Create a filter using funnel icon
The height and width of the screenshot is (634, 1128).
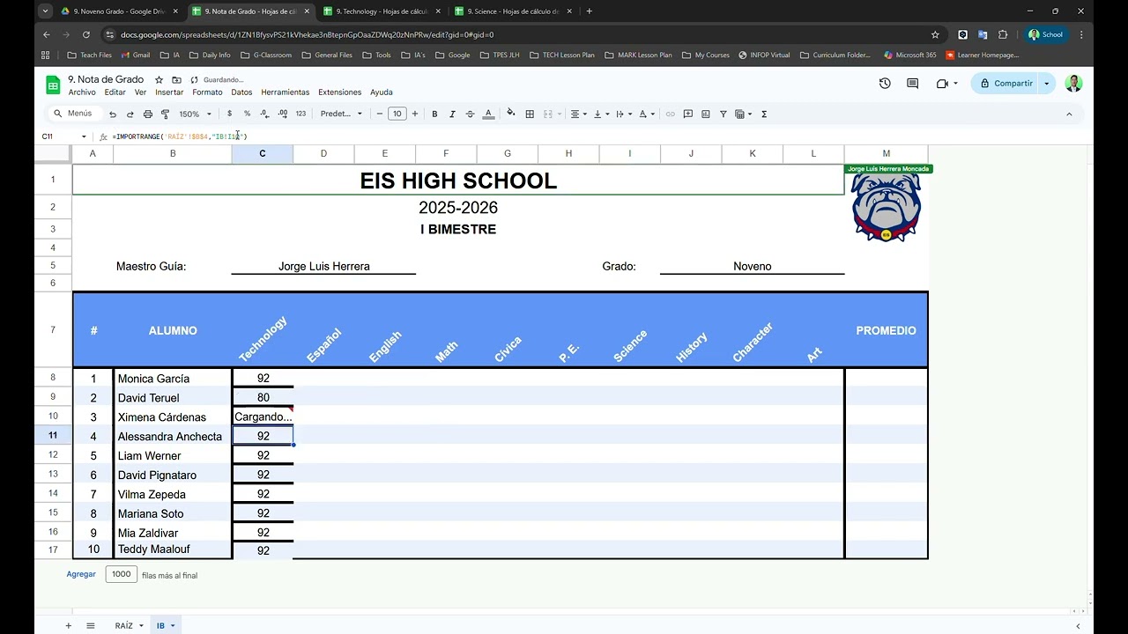[x=724, y=114]
